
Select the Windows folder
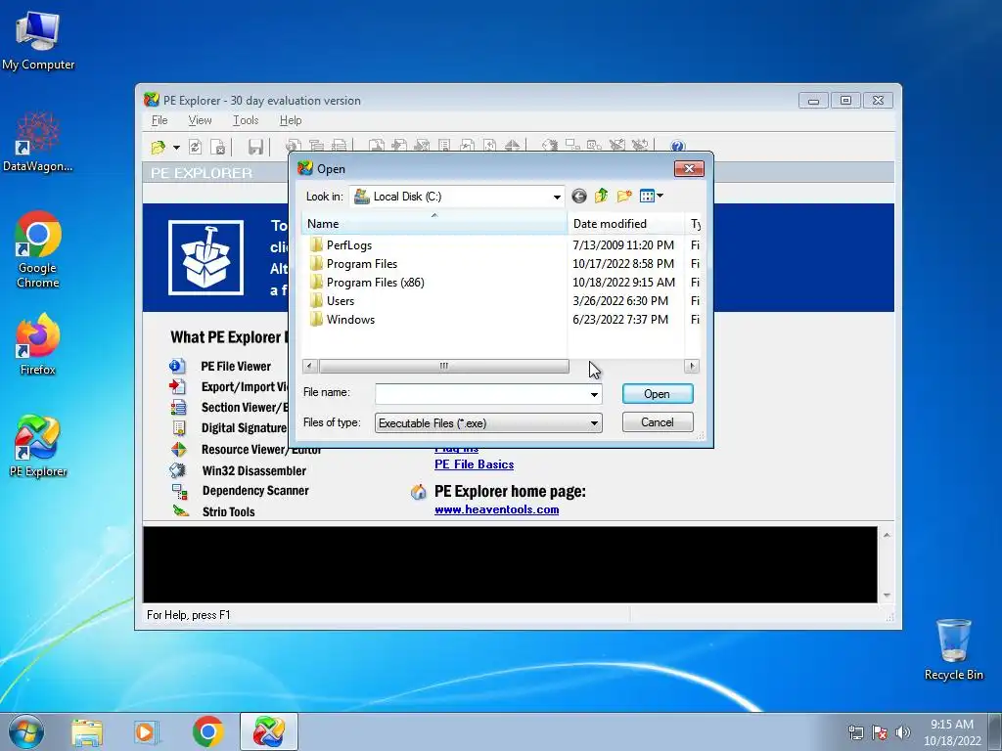coord(350,320)
